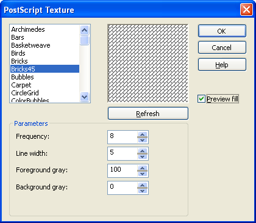
Task: Click the OK button
Action: [222, 31]
